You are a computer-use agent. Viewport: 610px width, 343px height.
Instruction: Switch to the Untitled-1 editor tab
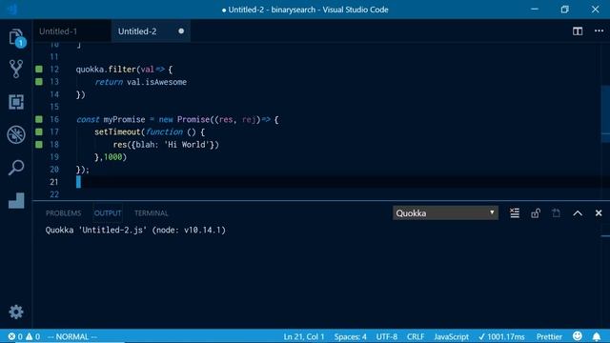72,31
